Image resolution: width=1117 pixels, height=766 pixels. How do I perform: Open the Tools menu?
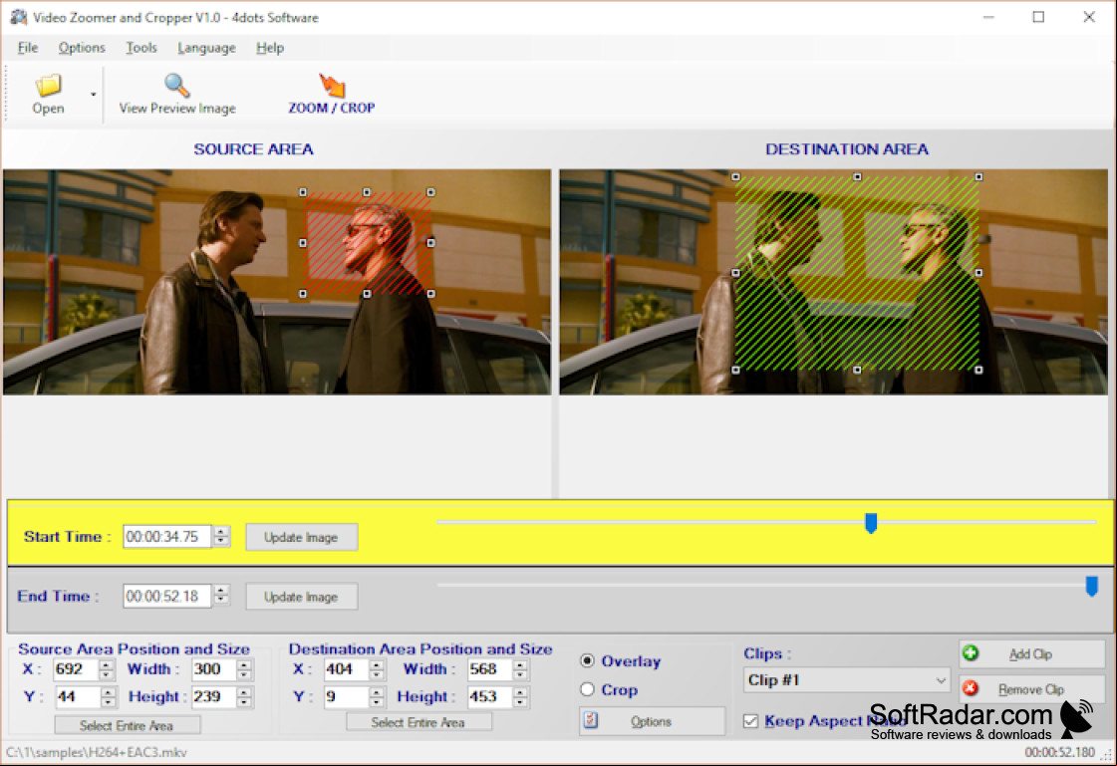tap(141, 48)
